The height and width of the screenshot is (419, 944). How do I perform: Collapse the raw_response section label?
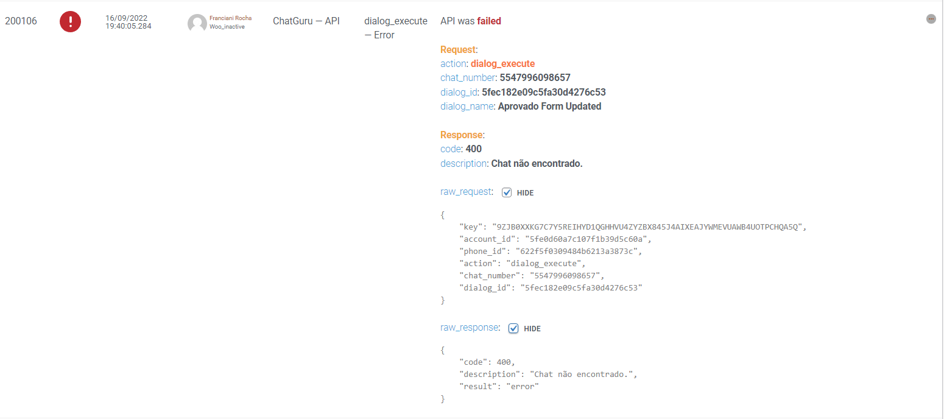(x=470, y=327)
